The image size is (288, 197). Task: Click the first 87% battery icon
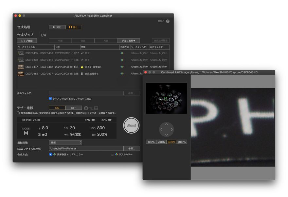pyautogui.click(x=93, y=120)
